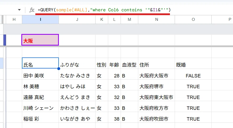Select the いながき あや cell
Screen dimensions: 233x128
coord(77,117)
